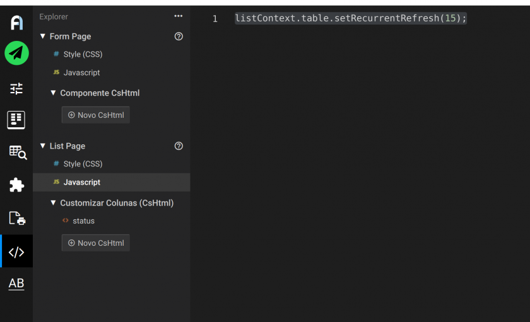Click help icon next to List Page
Viewport: 530px width, 322px height.
click(x=179, y=146)
